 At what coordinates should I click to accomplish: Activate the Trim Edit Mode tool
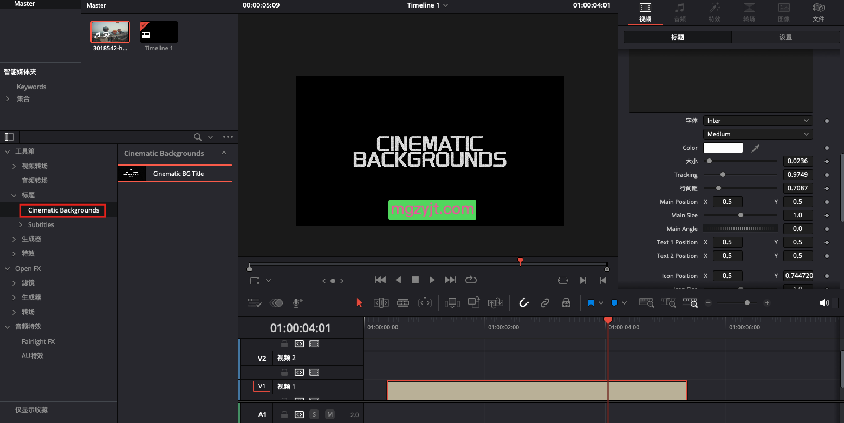click(381, 303)
